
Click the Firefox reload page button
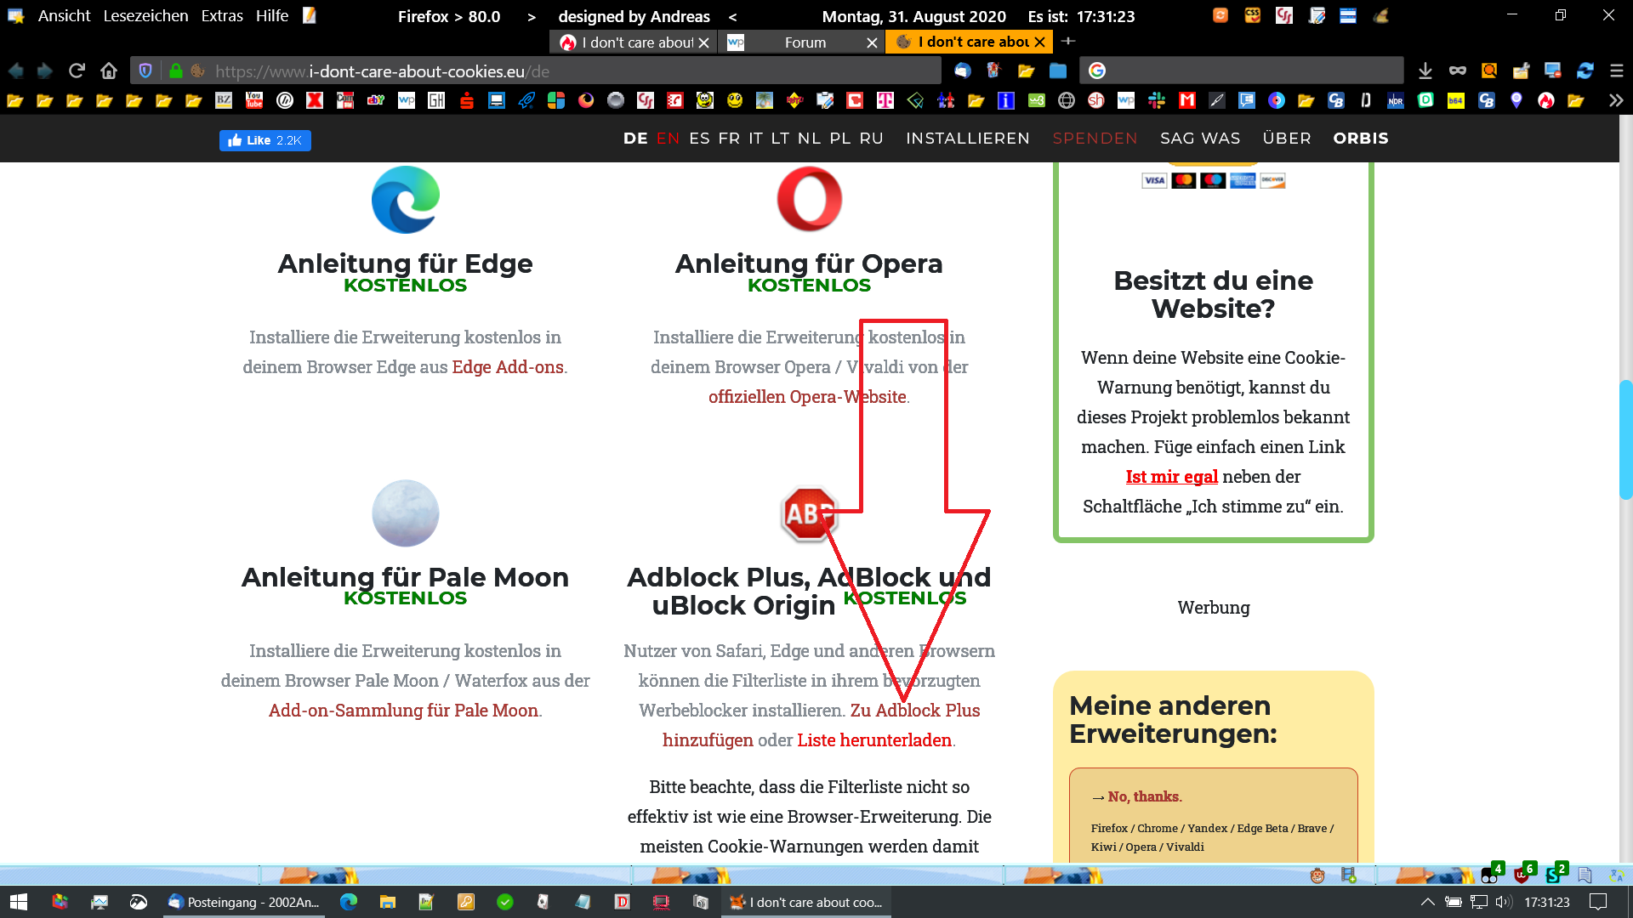tap(77, 71)
